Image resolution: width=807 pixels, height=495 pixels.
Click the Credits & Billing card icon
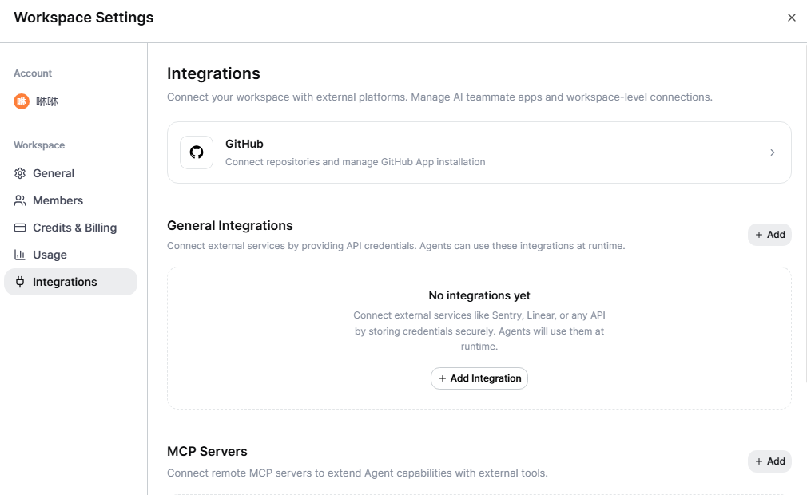click(x=18, y=228)
